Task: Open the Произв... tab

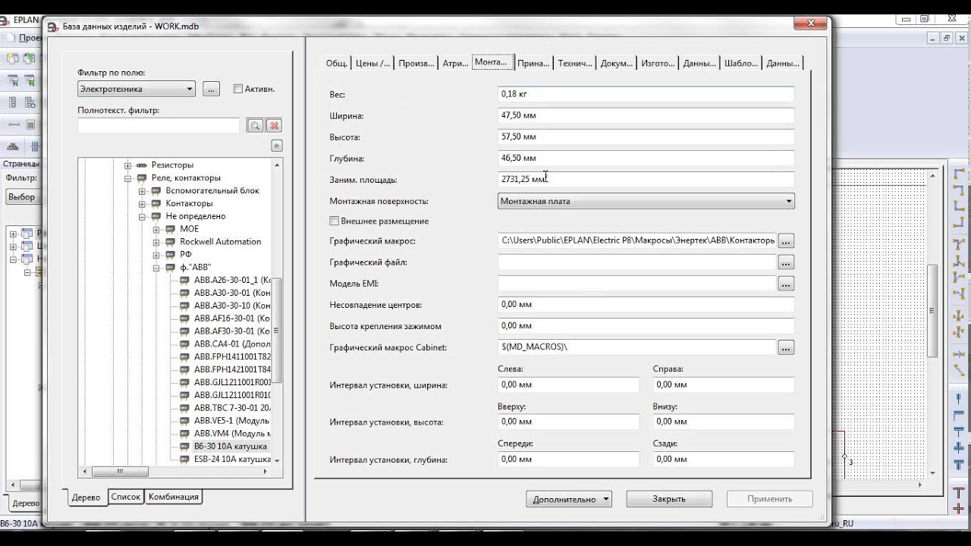Action: click(416, 63)
